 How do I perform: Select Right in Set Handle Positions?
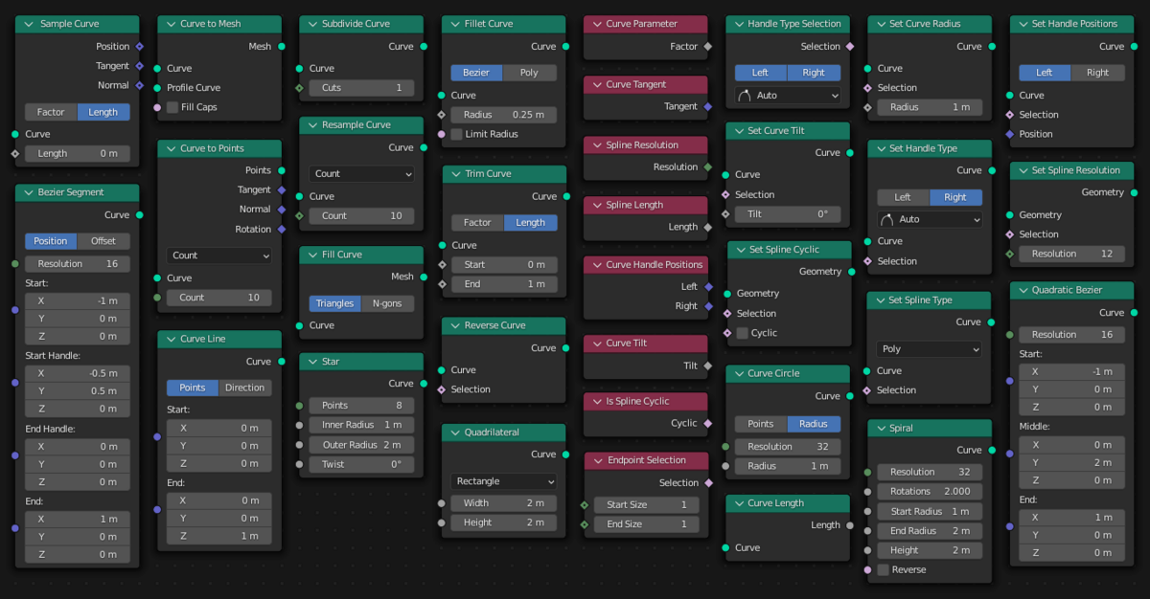[x=1098, y=73]
